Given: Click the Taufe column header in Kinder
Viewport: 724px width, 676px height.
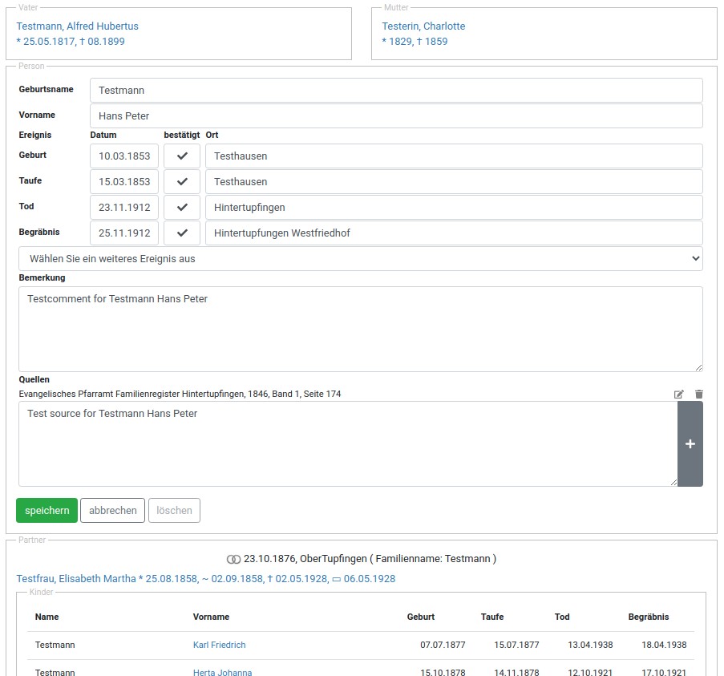Looking at the screenshot, I should click(x=492, y=617).
